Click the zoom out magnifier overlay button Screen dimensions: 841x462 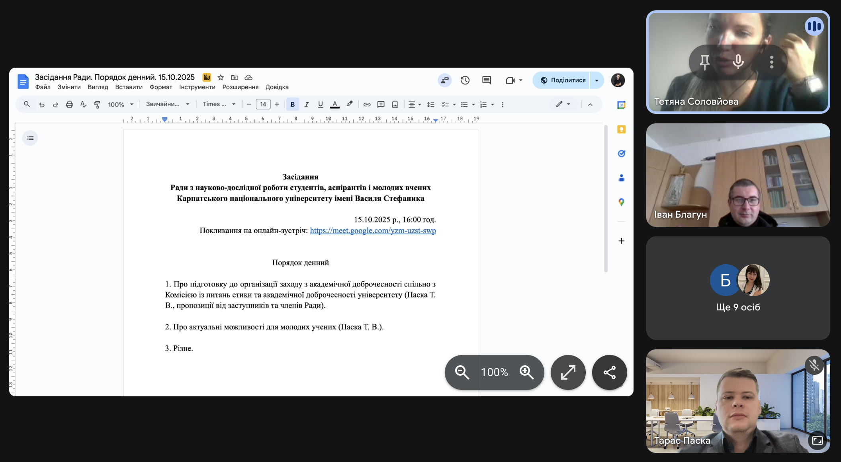click(x=462, y=372)
